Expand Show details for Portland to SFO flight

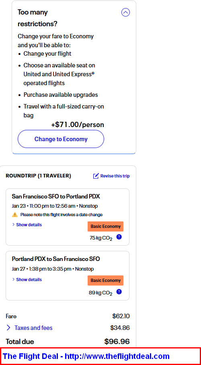(27, 279)
